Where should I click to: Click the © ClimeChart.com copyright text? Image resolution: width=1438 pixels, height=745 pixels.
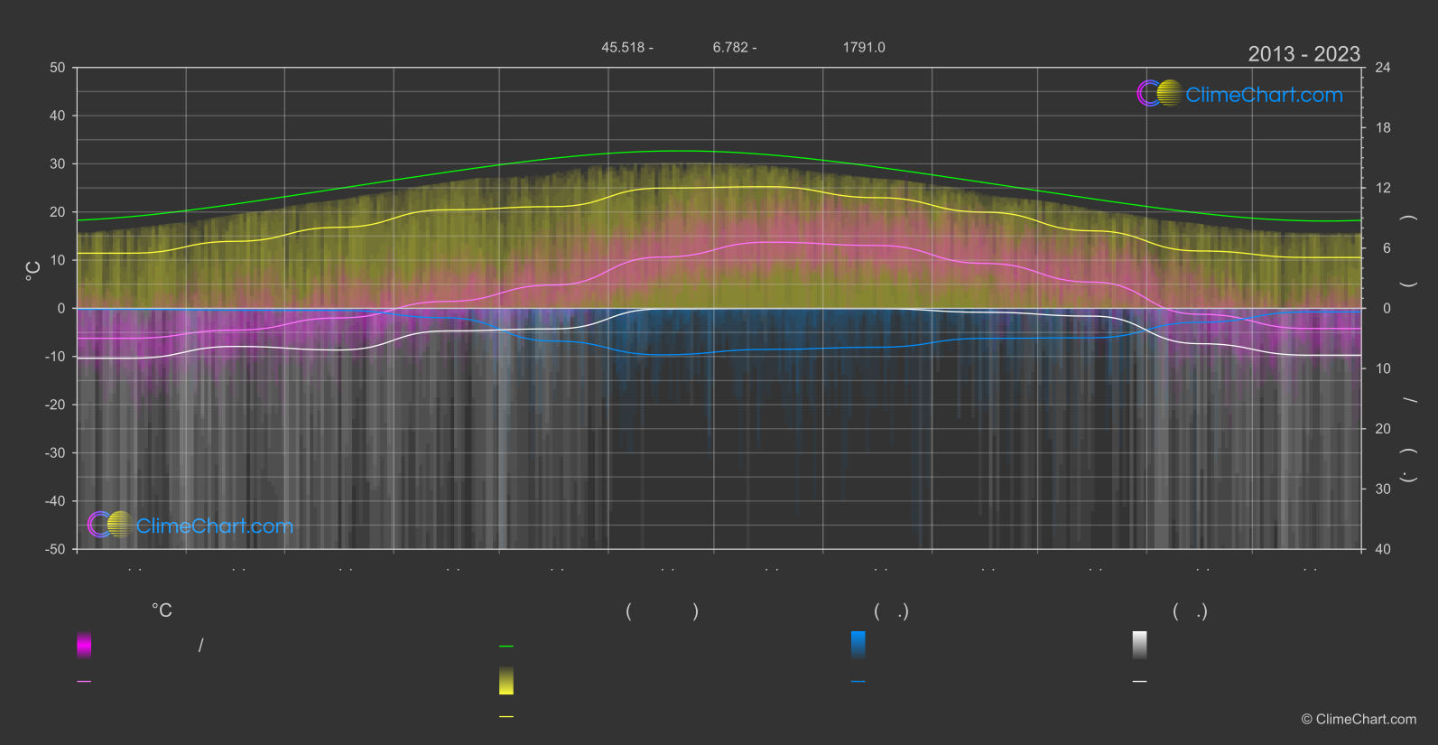(1359, 720)
